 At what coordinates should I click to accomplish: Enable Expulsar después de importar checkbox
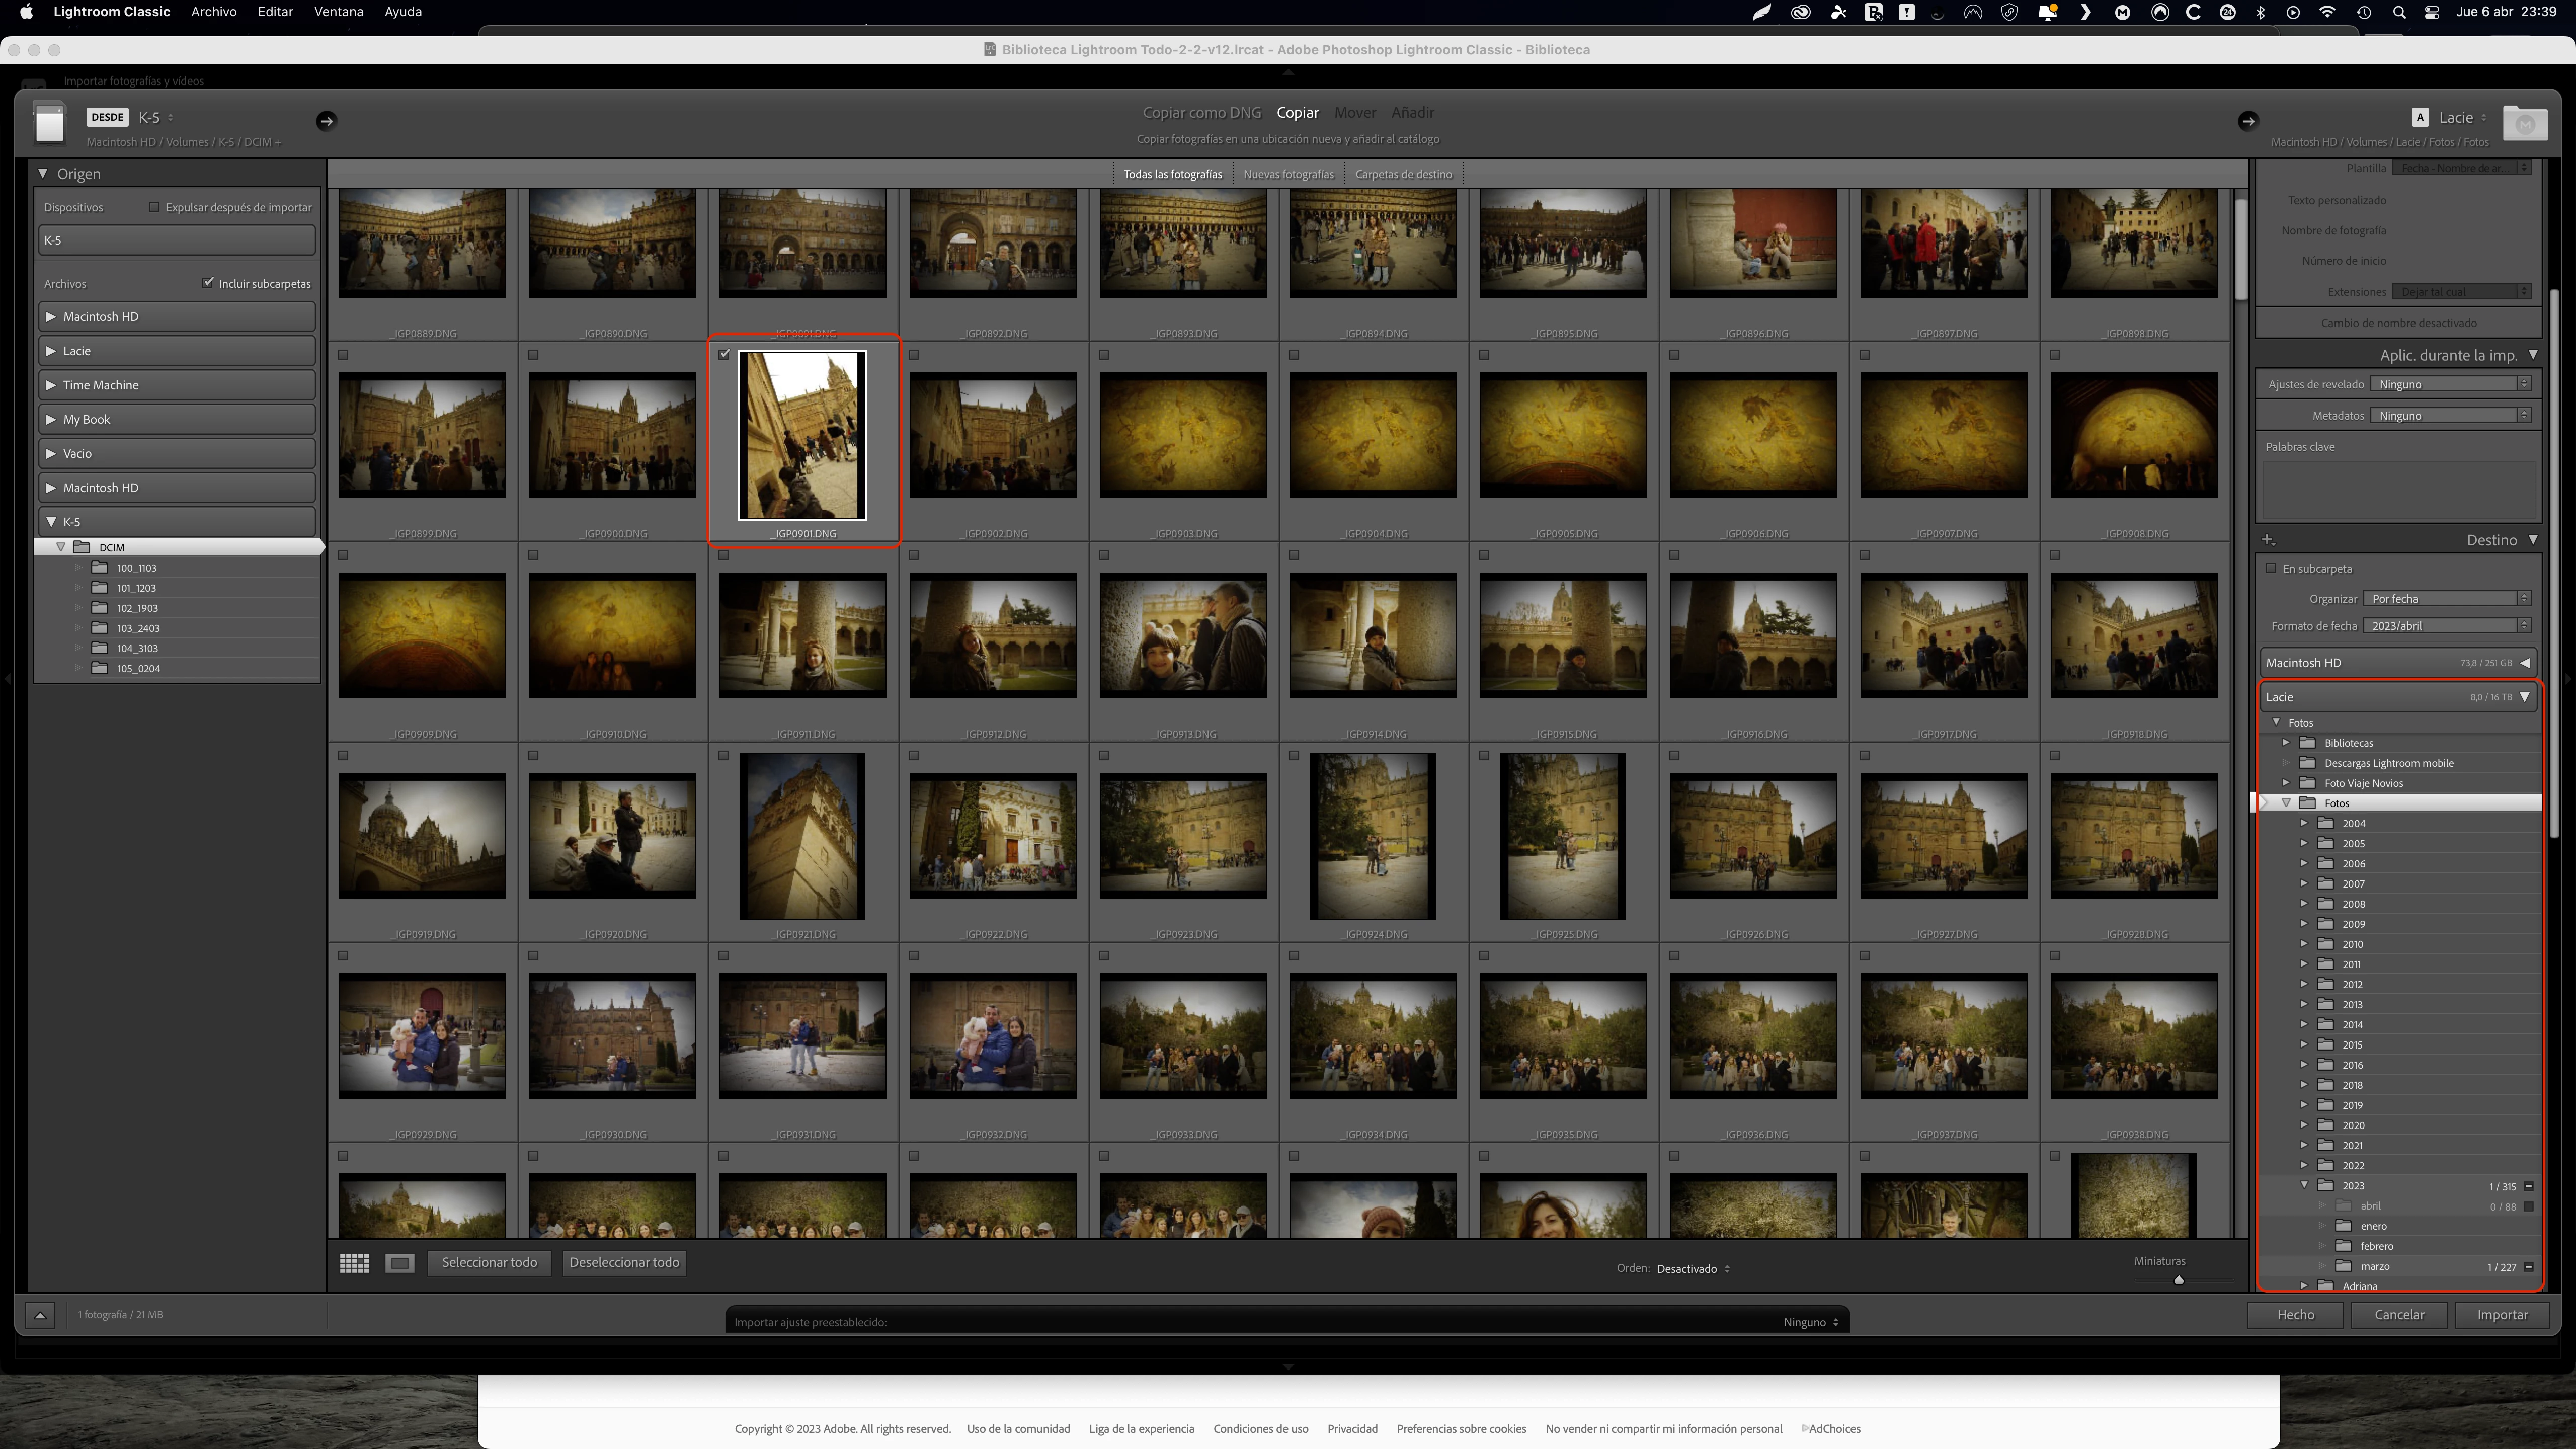coord(154,207)
